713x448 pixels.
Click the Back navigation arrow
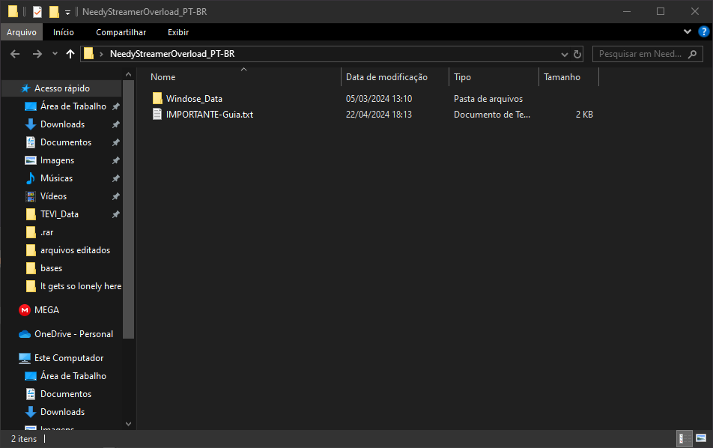click(15, 54)
